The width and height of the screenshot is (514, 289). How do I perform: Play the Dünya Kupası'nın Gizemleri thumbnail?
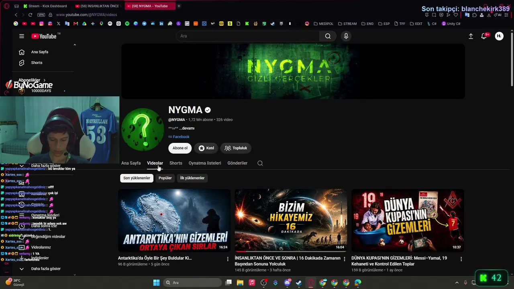[x=408, y=220]
